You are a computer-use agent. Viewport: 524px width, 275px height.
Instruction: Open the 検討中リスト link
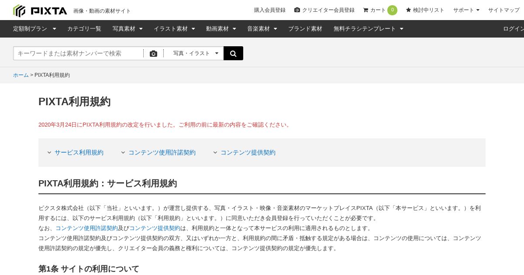click(x=428, y=10)
